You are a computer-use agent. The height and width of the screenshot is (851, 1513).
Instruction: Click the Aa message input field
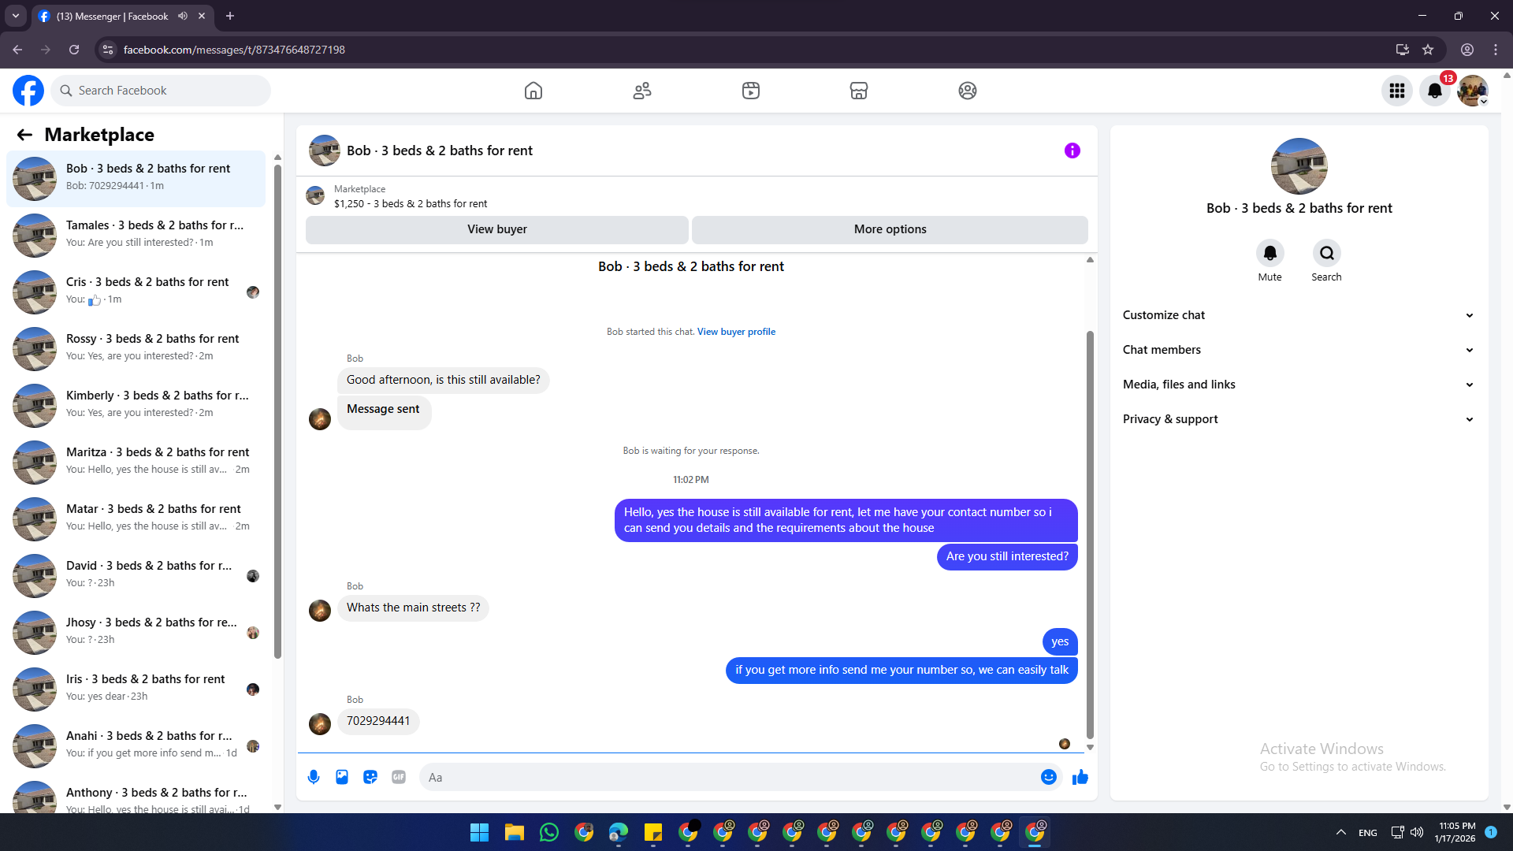point(729,777)
